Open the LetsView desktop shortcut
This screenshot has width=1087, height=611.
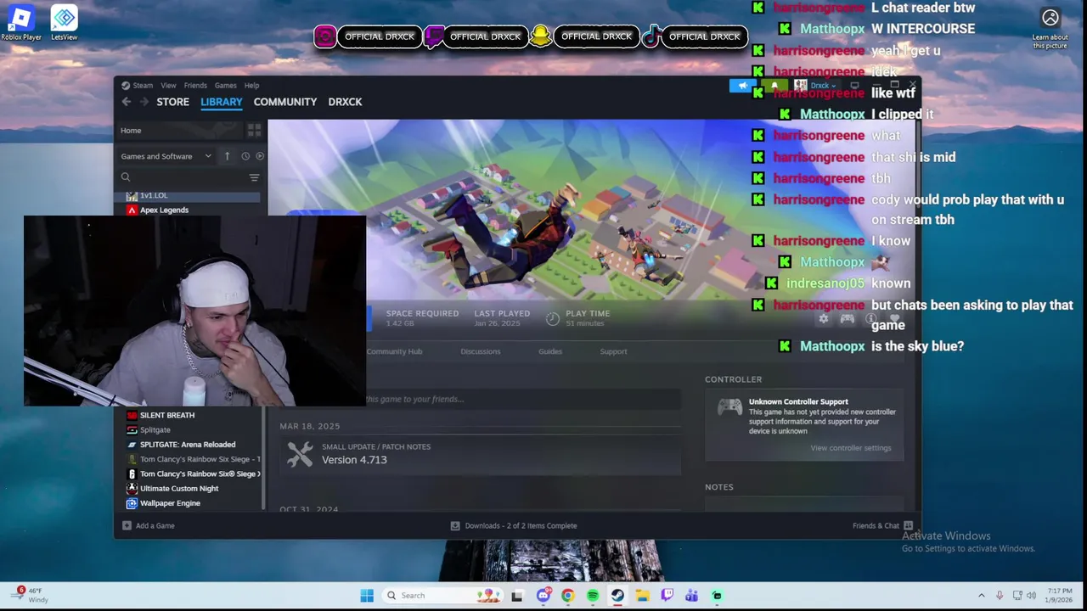click(x=64, y=23)
